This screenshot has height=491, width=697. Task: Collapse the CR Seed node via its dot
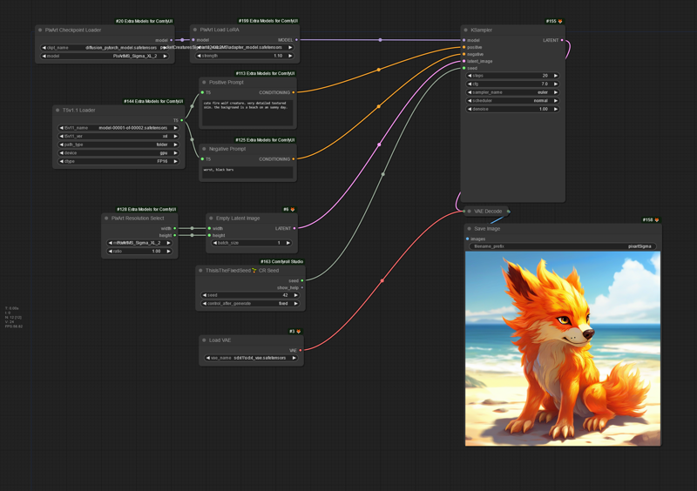[x=200, y=271]
